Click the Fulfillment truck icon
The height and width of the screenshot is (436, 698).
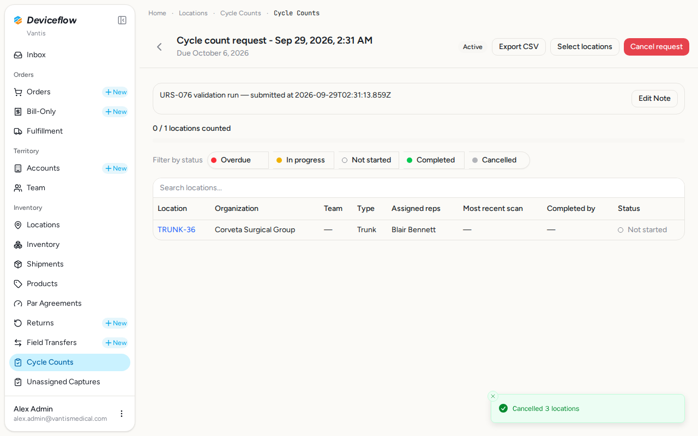coord(18,131)
